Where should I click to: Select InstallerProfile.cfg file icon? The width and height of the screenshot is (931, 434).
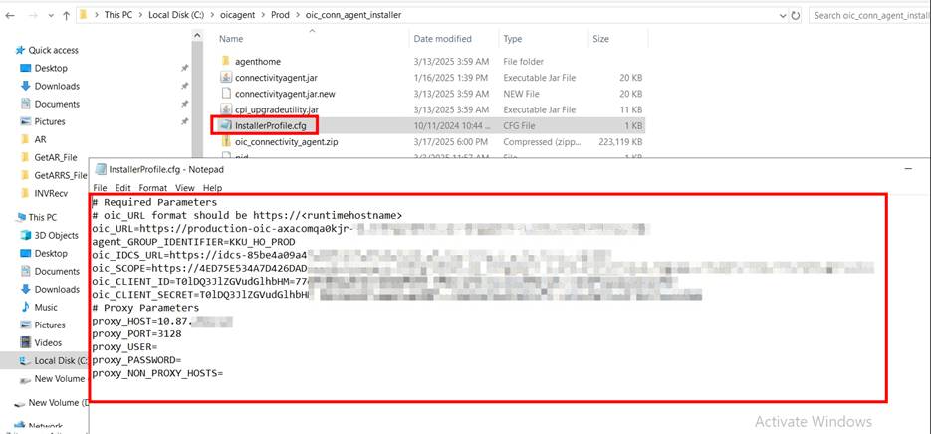224,125
